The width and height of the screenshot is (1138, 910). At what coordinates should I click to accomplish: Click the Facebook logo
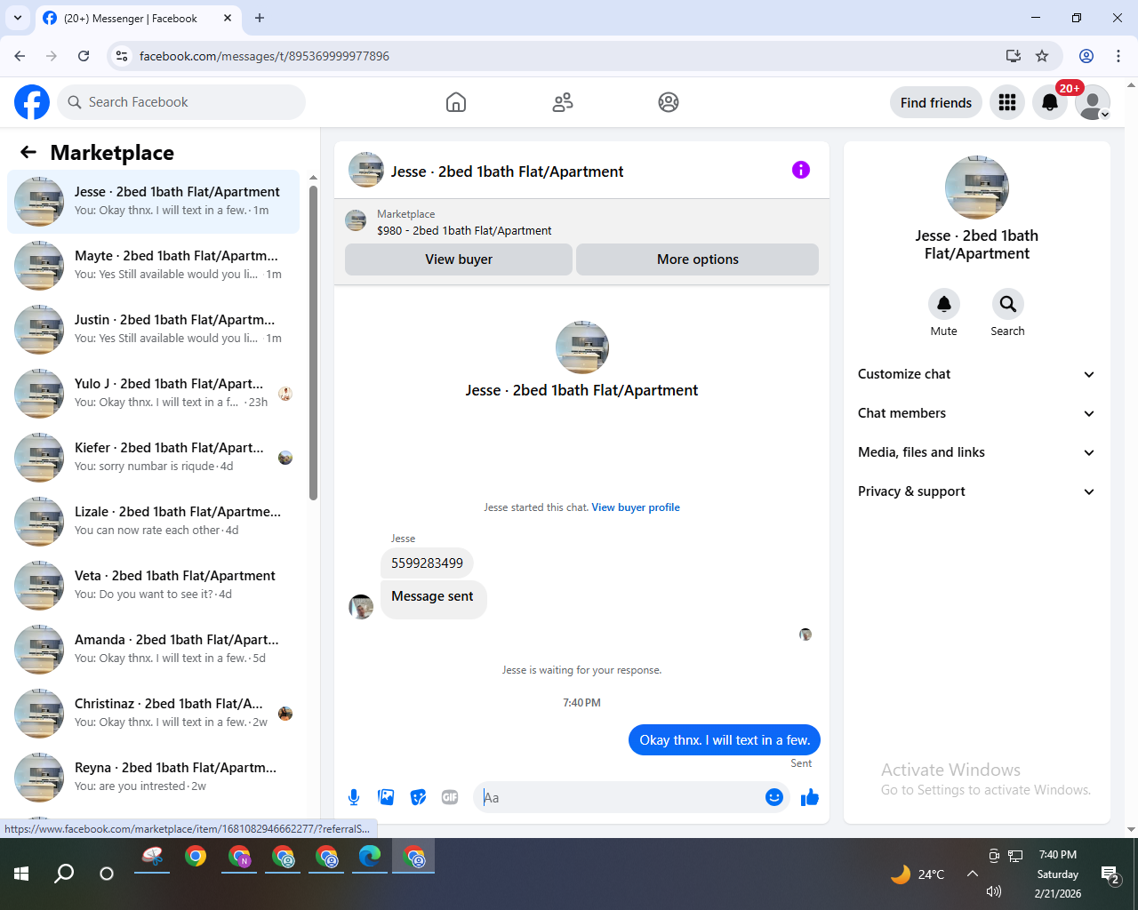tap(32, 102)
